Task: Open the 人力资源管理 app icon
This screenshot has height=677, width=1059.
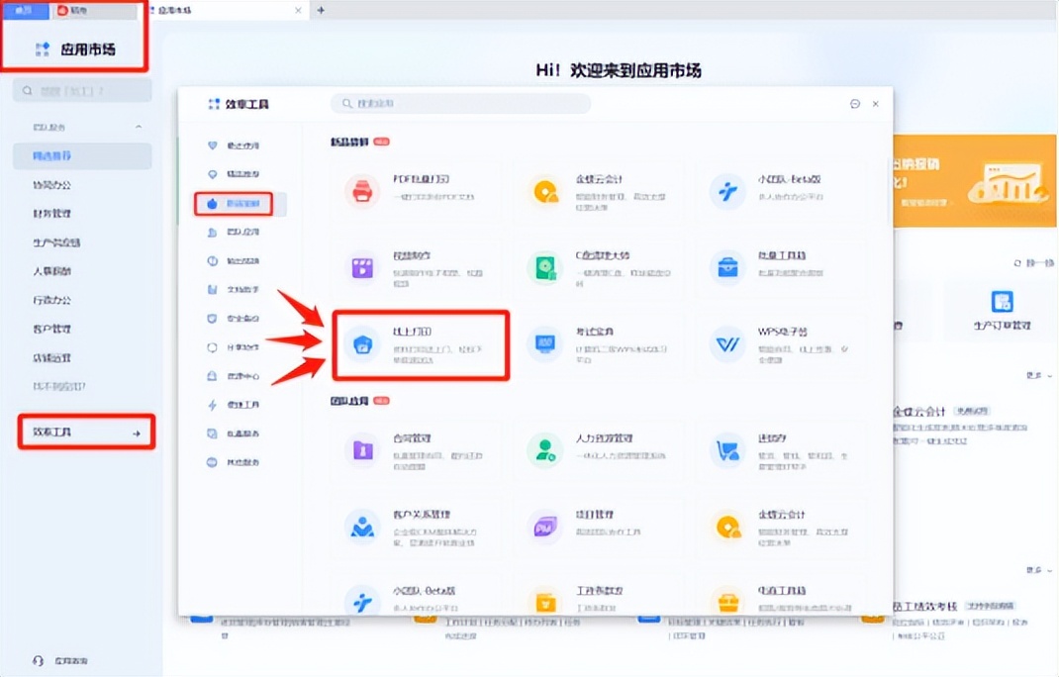Action: pyautogui.click(x=546, y=448)
